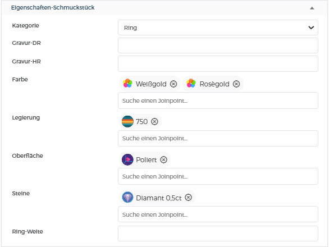Click the Steine joinpoint search field

(218, 214)
